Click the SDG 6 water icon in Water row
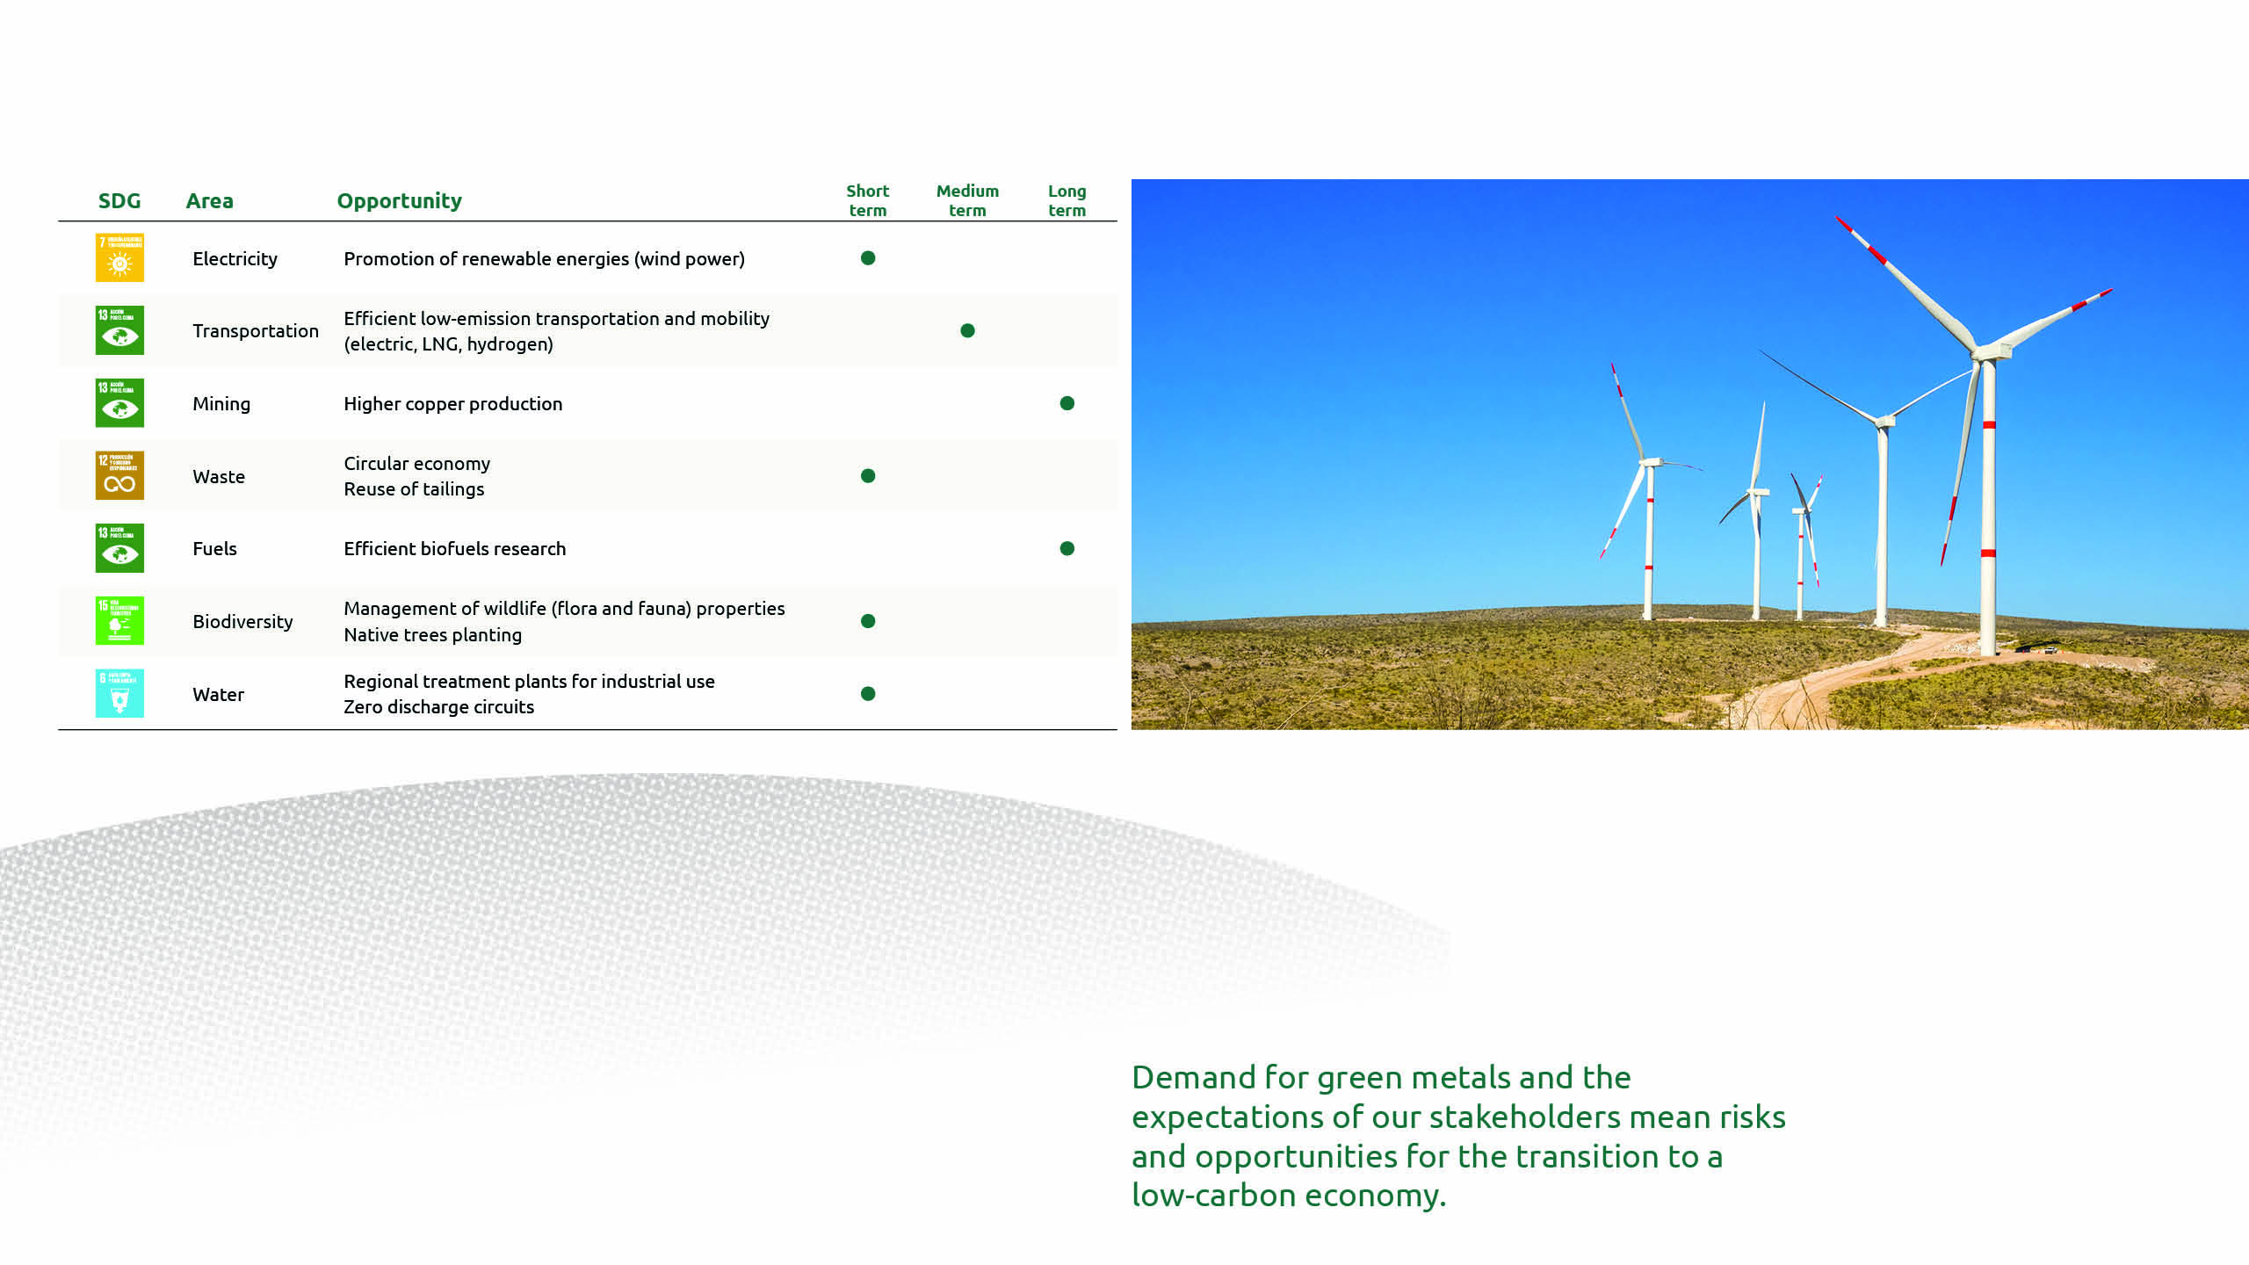 (x=119, y=693)
